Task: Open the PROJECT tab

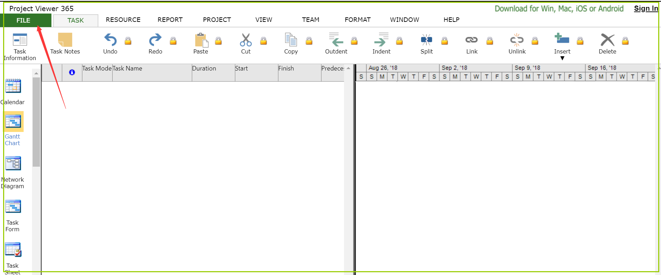Action: (x=217, y=20)
